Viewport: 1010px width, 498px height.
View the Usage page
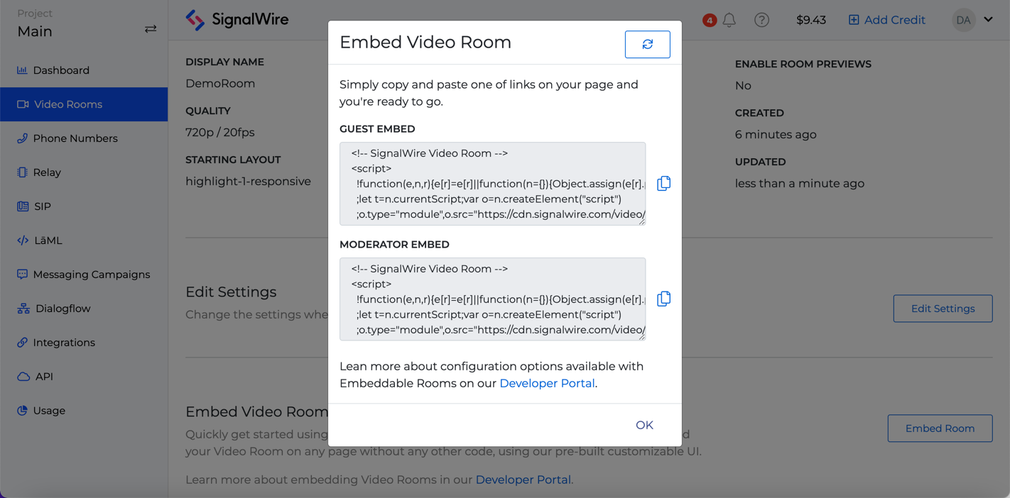click(84, 411)
